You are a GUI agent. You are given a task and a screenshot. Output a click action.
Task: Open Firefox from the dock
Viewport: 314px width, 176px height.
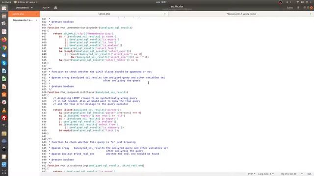coord(4,40)
